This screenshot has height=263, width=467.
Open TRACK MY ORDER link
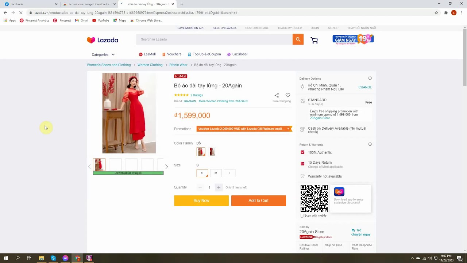pos(289,28)
